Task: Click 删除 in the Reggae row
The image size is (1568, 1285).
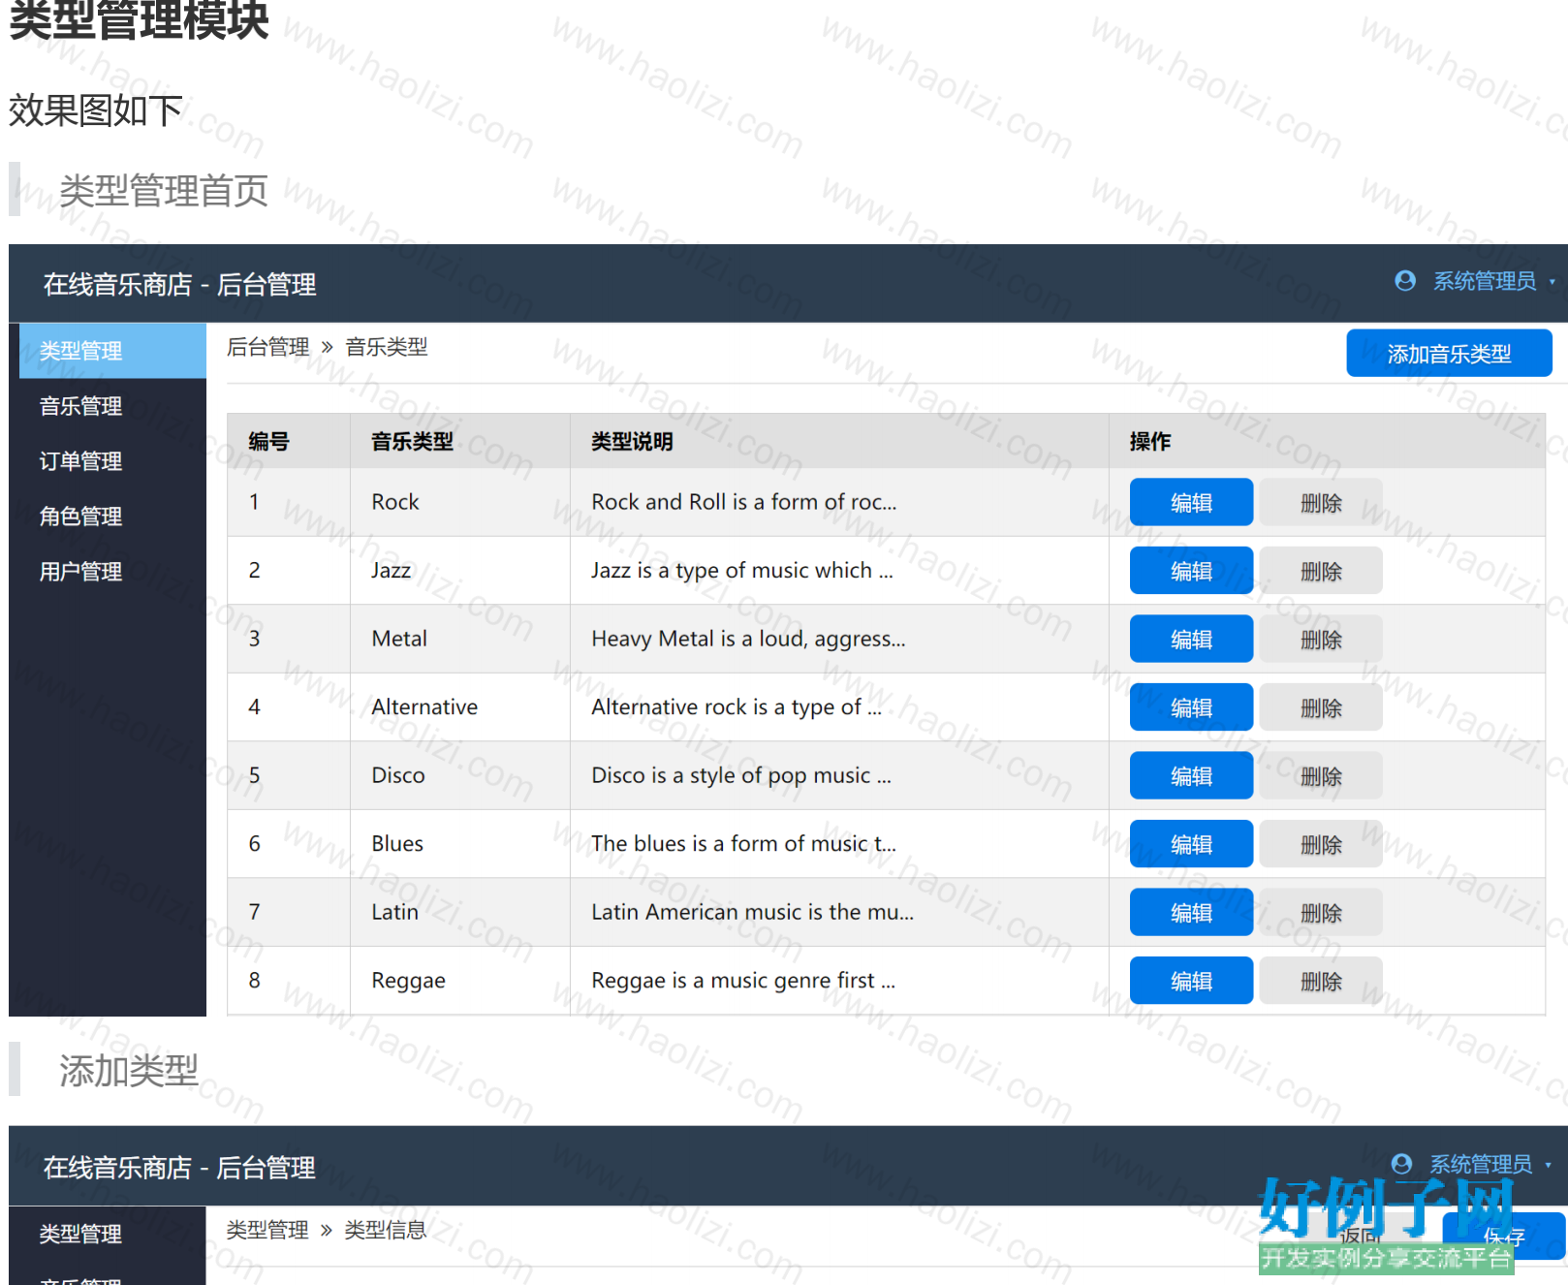Action: pos(1321,981)
